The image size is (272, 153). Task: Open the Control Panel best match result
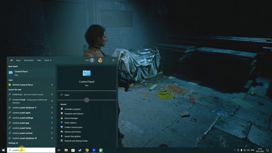pos(31,73)
